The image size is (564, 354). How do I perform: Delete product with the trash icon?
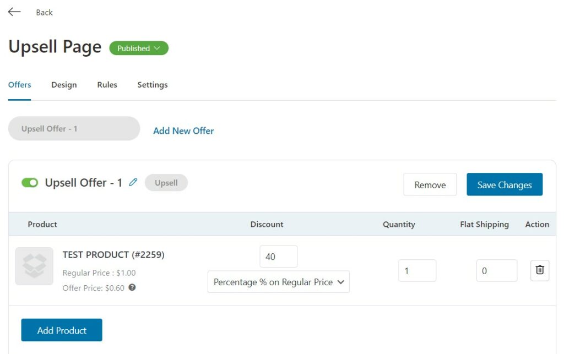(540, 270)
